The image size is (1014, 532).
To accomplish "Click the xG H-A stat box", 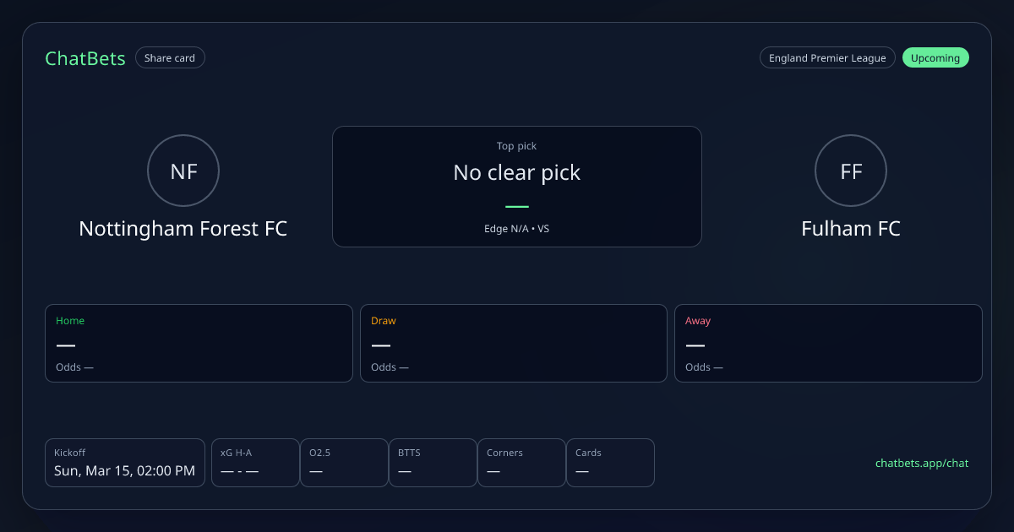I will [x=255, y=463].
